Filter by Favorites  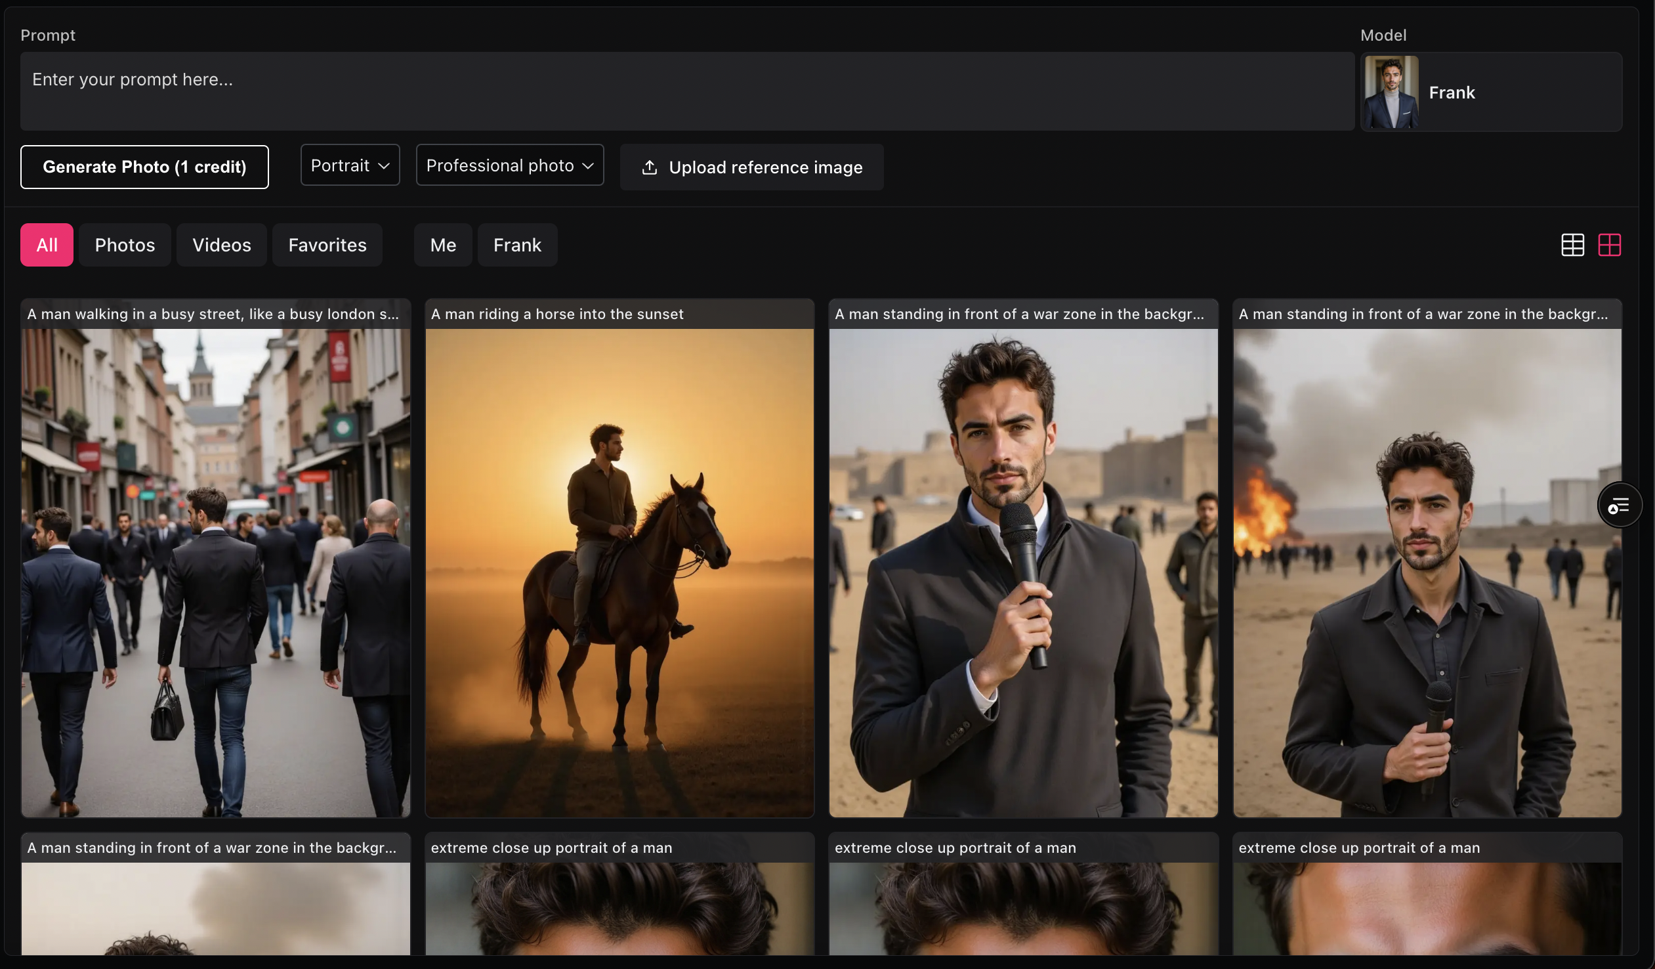(327, 245)
